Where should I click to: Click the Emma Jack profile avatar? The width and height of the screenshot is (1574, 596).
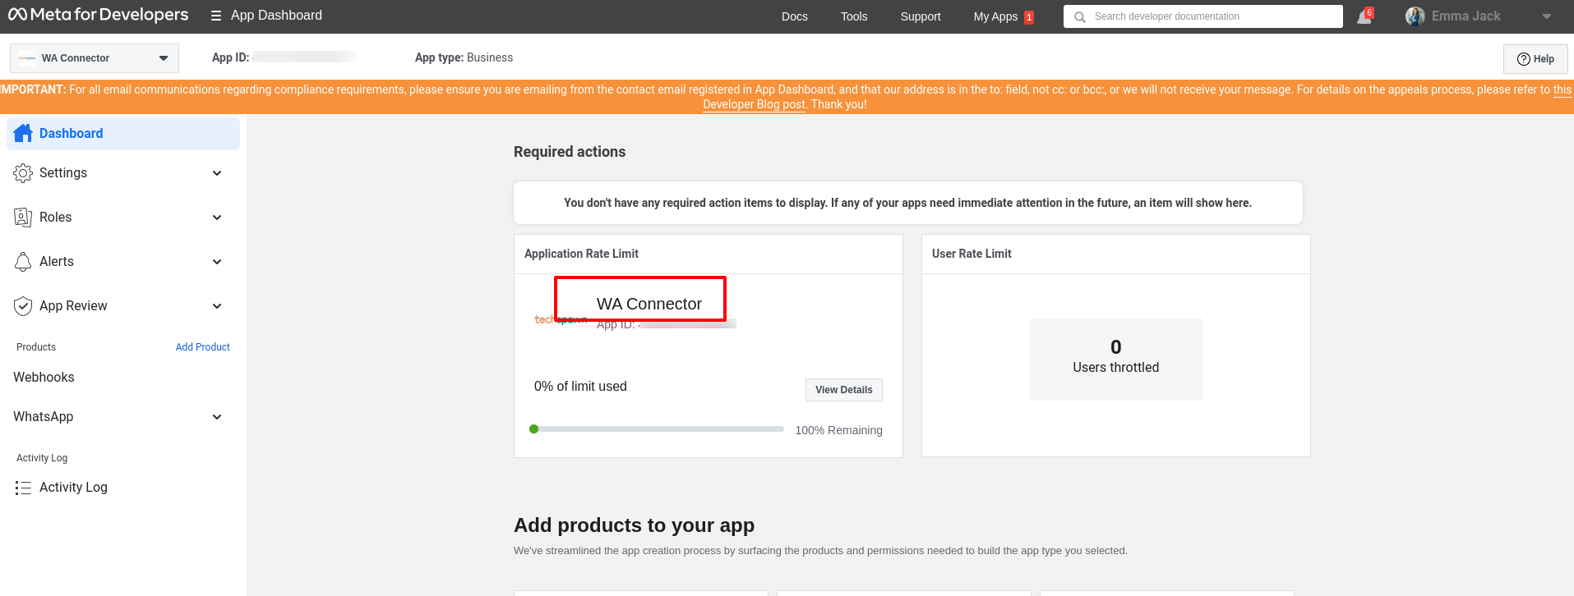(1415, 16)
